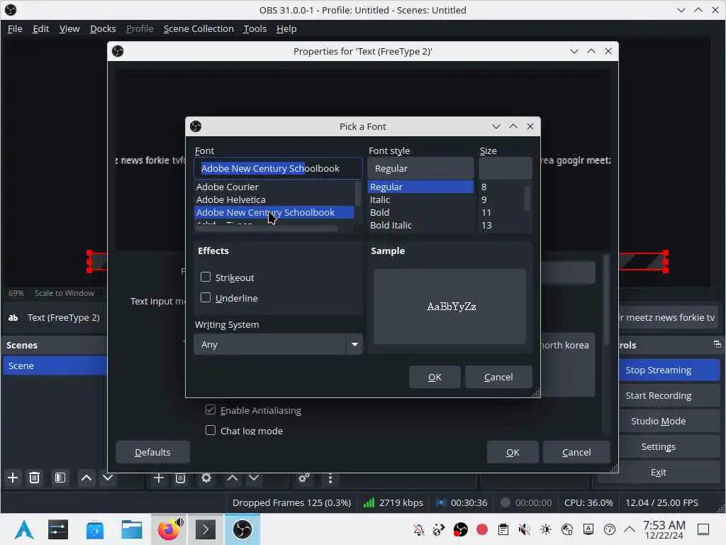
Task: Click Defaults in the Properties window
Action: 153,452
